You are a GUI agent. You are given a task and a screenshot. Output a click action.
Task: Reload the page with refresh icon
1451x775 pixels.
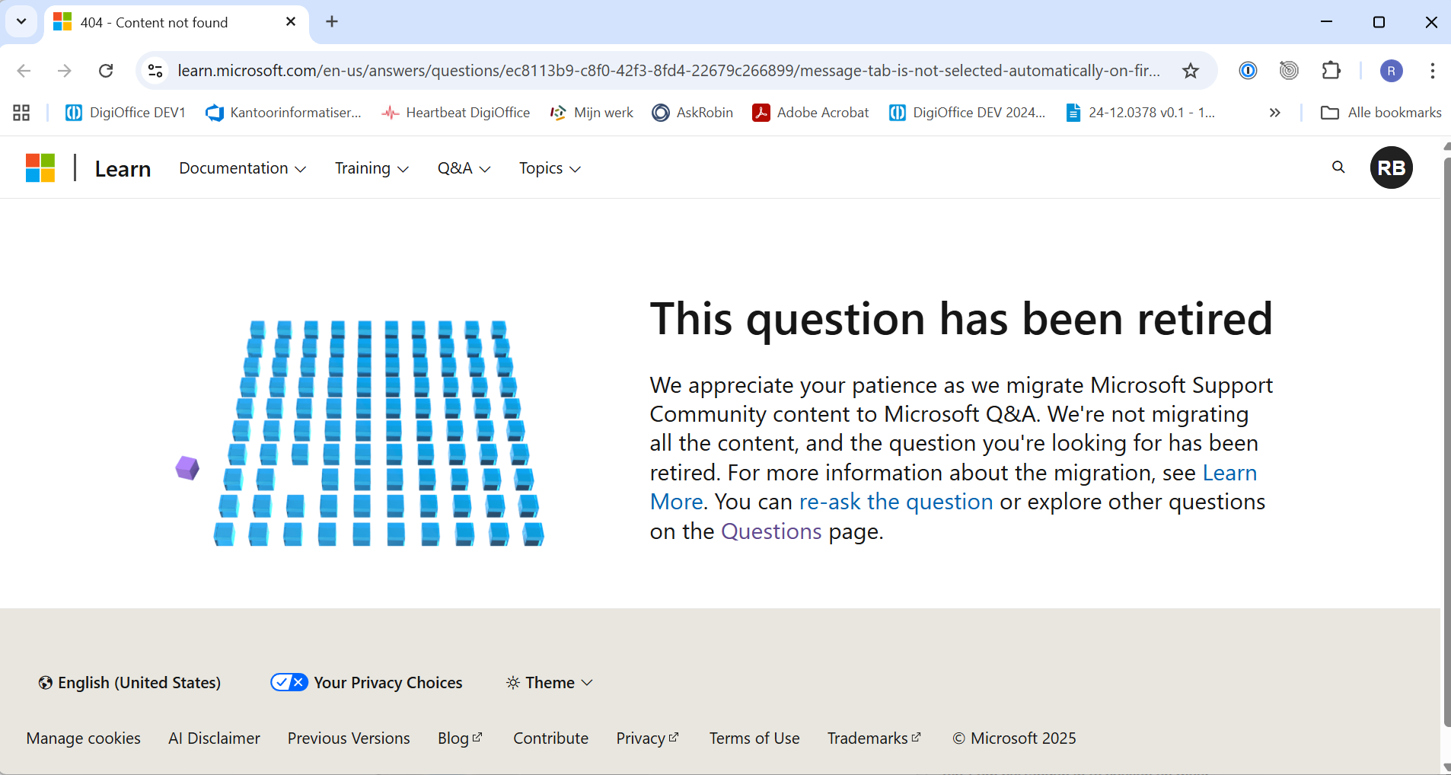[x=106, y=71]
